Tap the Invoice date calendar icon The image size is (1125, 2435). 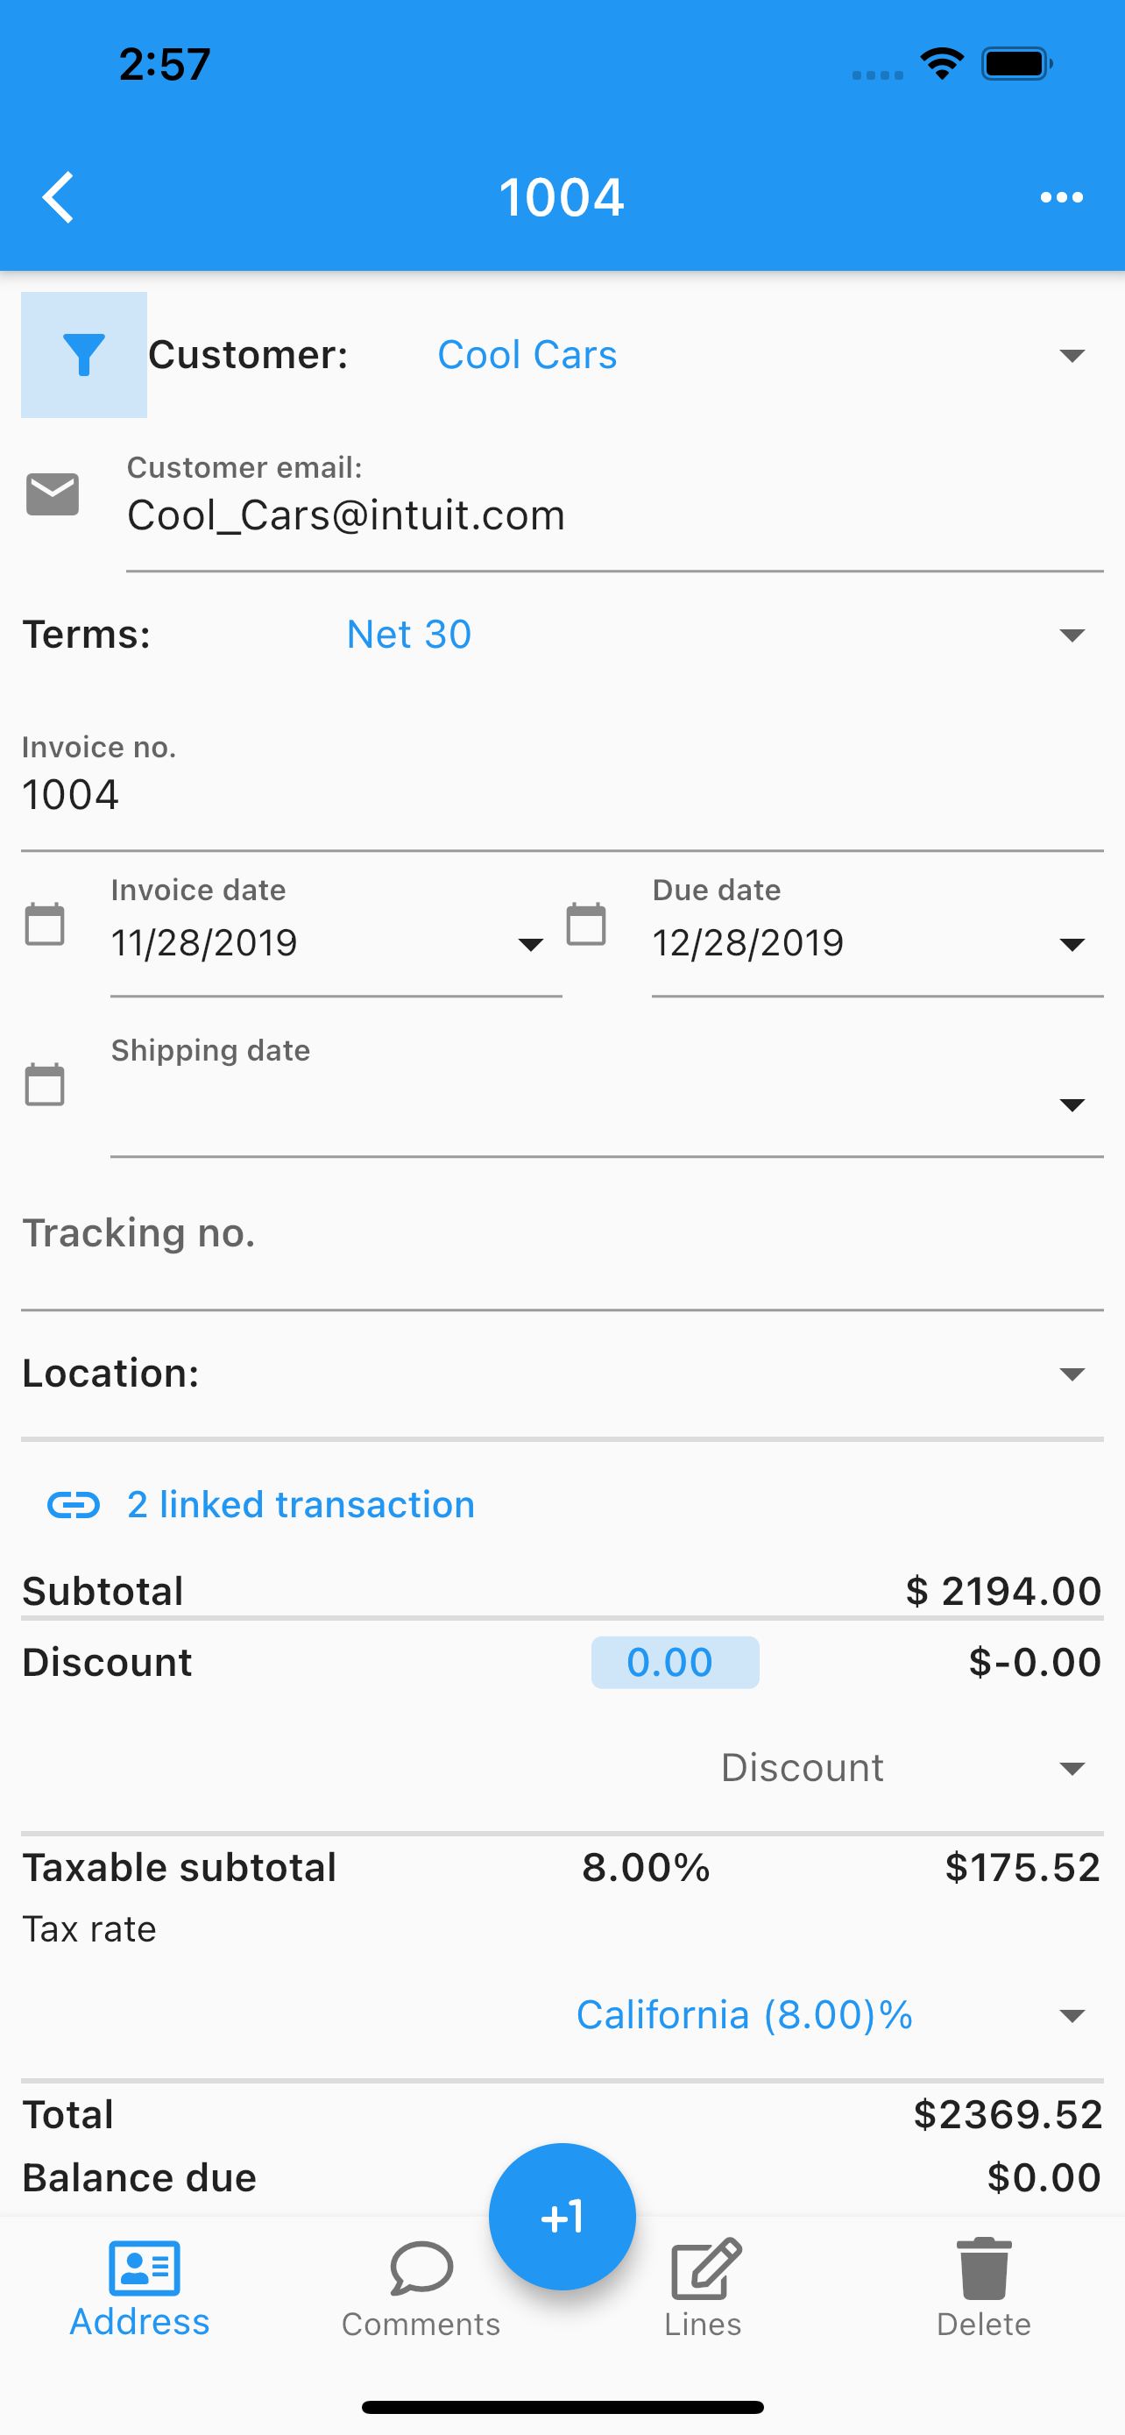click(x=45, y=924)
